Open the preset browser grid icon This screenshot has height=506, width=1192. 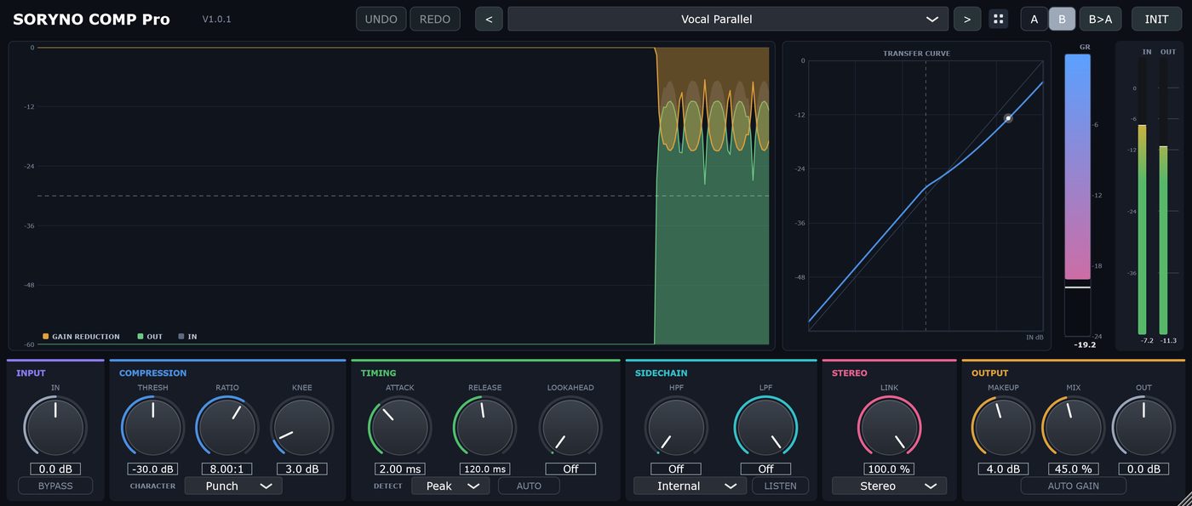[x=999, y=19]
